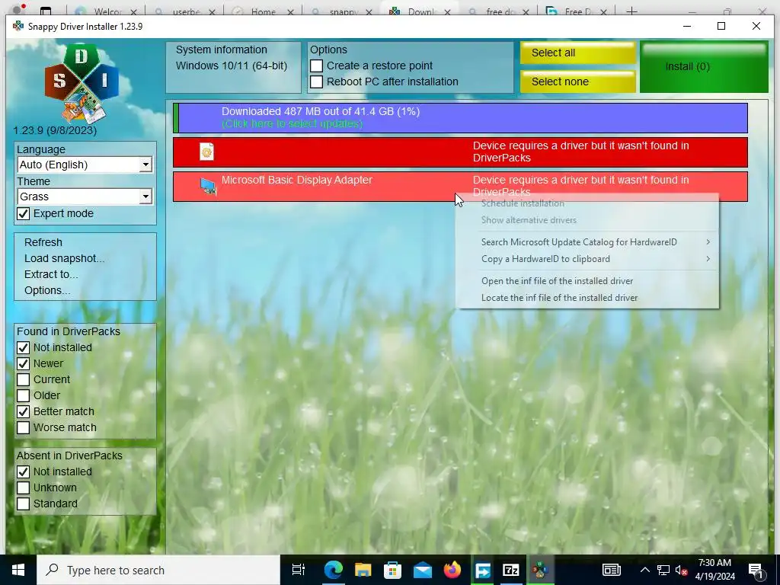
Task: Click the Select none button
Action: (578, 82)
